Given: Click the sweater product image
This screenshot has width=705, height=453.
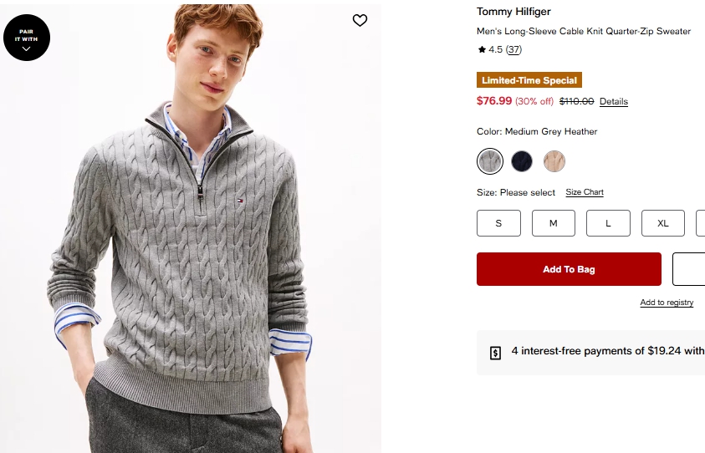Looking at the screenshot, I should point(192,251).
